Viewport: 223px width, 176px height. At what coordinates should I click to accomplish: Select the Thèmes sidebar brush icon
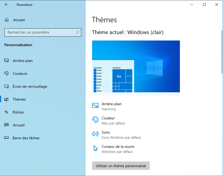6,99
